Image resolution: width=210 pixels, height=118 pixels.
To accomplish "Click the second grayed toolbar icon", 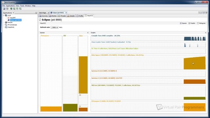I will coord(7,9).
